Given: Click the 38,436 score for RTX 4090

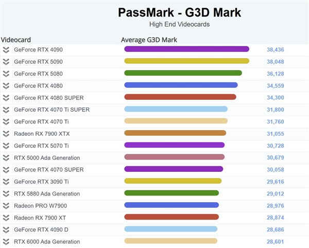Looking at the screenshot, I should tap(276, 50).
